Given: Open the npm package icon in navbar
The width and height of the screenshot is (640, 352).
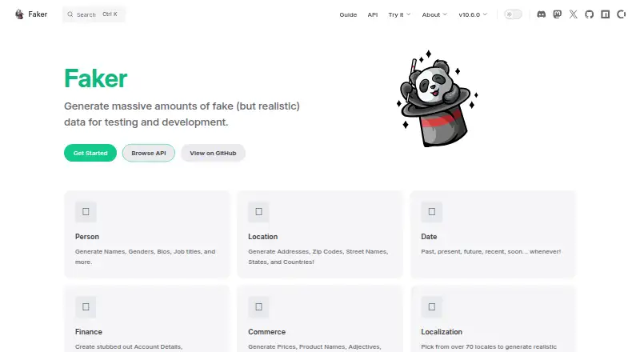Looking at the screenshot, I should coord(606,14).
